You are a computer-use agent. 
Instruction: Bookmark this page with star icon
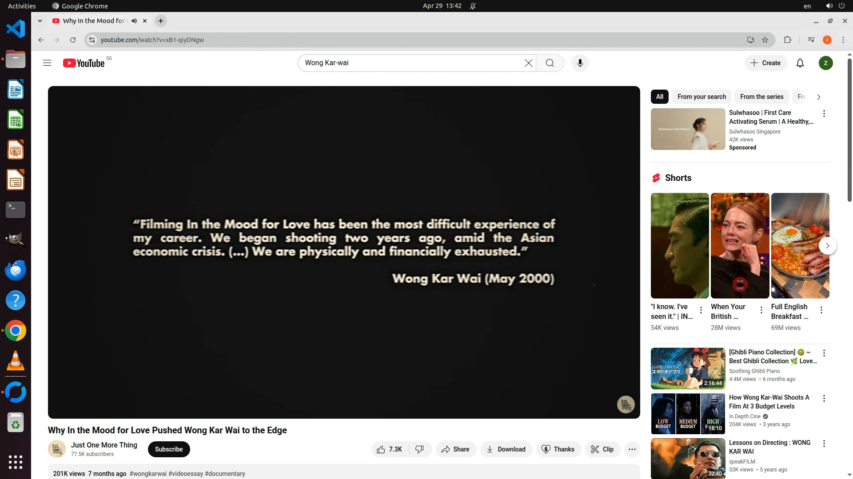[765, 40]
